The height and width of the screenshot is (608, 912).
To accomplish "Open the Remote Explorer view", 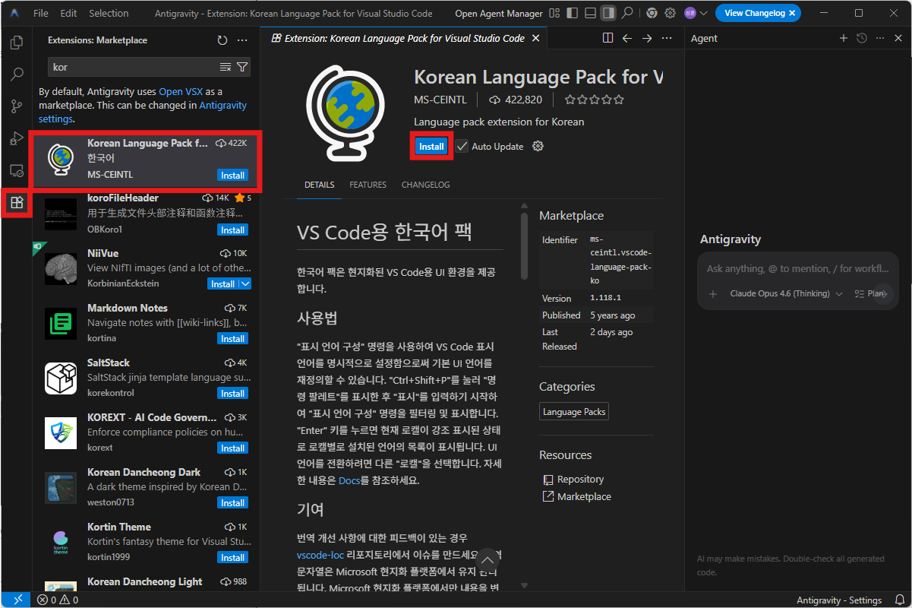I will click(16, 170).
